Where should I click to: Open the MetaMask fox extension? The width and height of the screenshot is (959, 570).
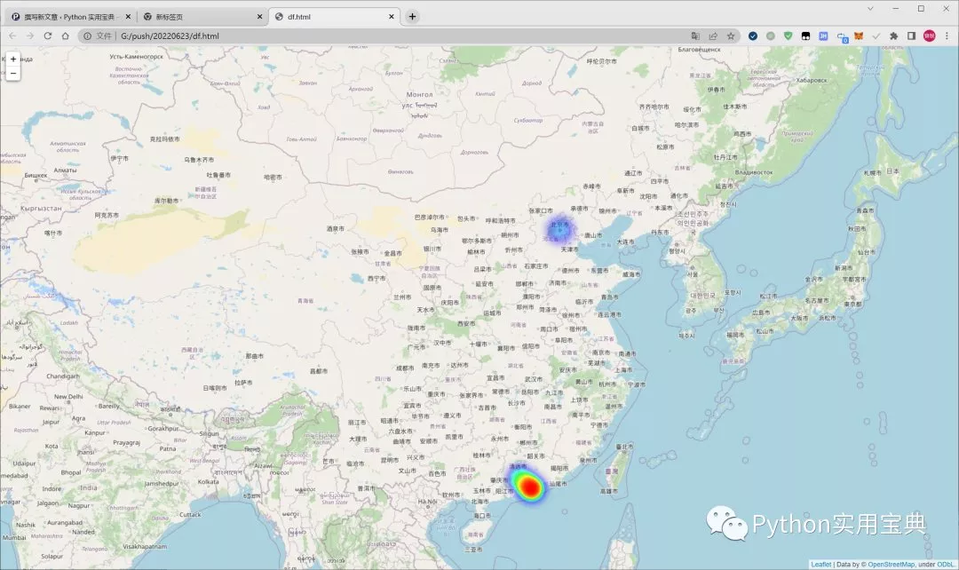(859, 36)
